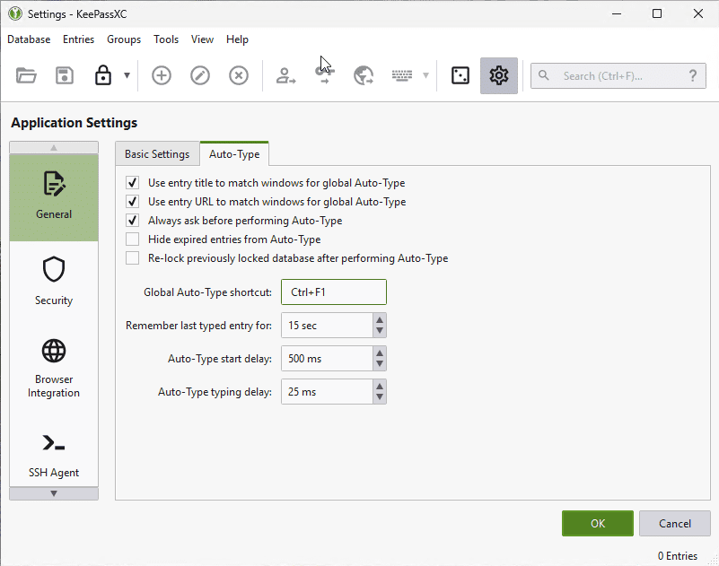Screen dimensions: 719x566
Task: Maximize the KeePassXC window
Action: pos(657,13)
